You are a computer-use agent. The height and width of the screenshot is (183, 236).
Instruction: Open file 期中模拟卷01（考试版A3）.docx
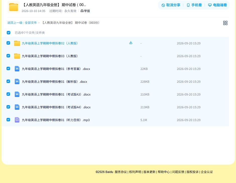56,94
